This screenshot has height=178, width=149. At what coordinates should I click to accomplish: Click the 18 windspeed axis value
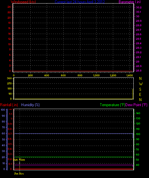pos(9,23)
